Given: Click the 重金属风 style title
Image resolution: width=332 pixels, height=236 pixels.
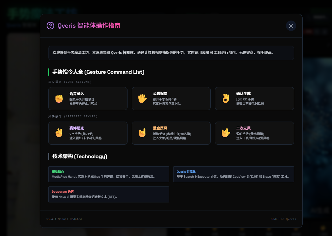Looking at the screenshot, I should pos(160,128).
